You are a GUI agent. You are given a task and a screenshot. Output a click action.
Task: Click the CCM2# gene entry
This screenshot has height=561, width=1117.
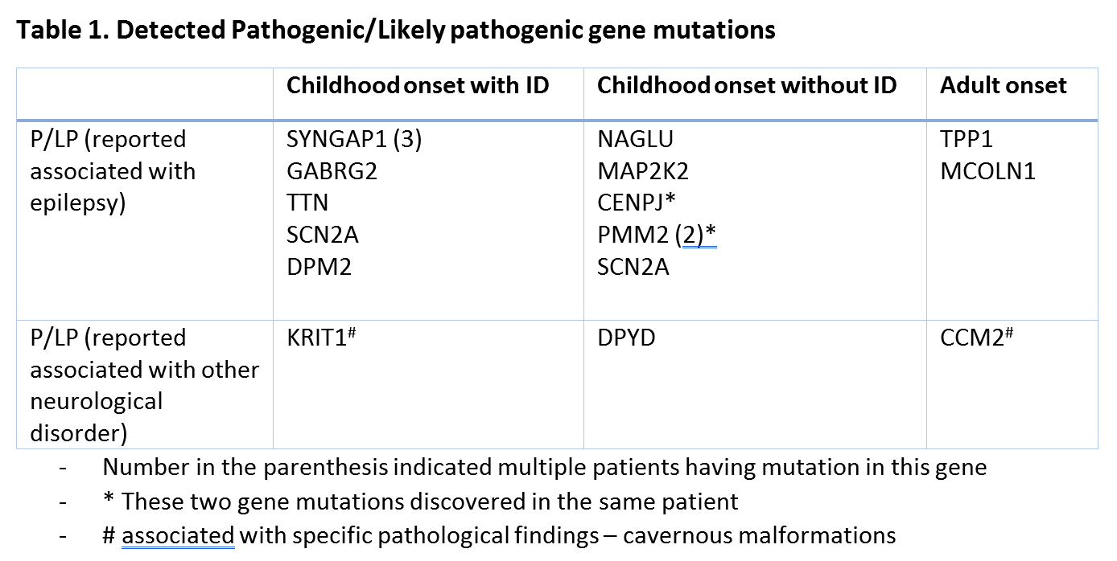click(975, 338)
